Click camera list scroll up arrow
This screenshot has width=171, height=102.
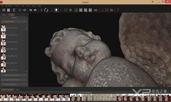coord(27,25)
